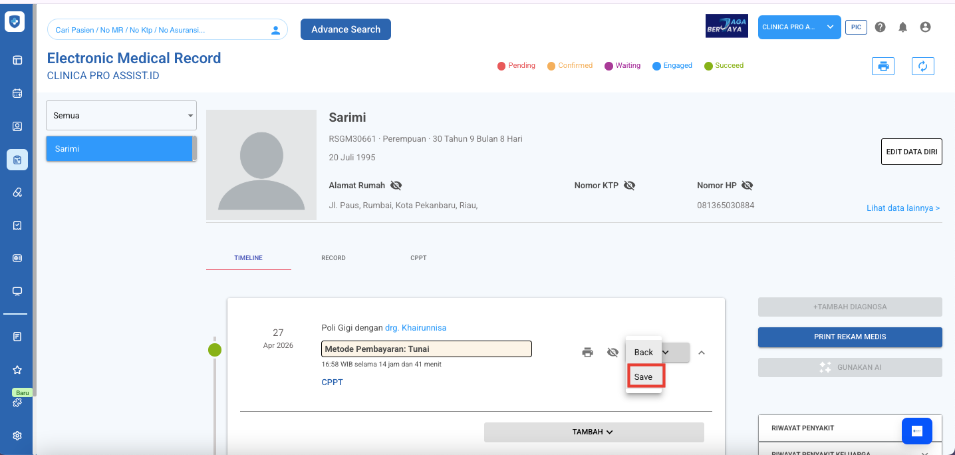Click the printer icon in header
The image size is (955, 455).
tap(883, 66)
